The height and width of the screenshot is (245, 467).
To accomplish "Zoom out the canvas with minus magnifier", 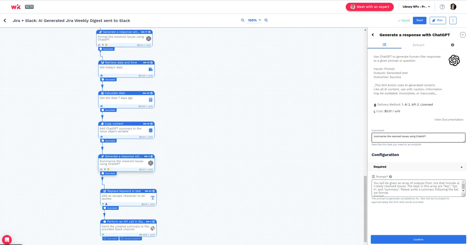I will [x=243, y=20].
